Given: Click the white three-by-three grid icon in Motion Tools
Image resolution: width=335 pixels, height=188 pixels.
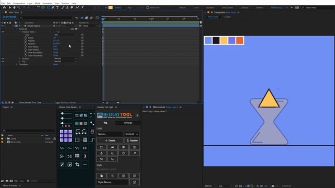Looking at the screenshot, I should (77, 156).
